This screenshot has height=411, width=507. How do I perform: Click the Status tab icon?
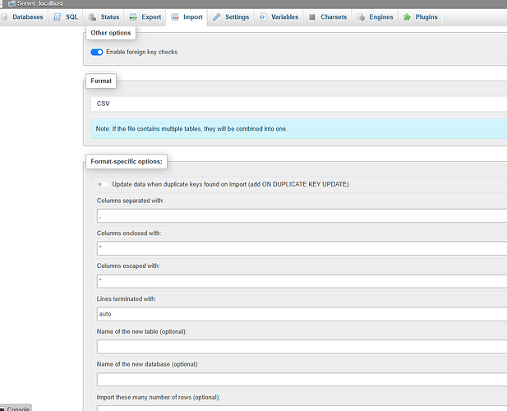coord(93,17)
